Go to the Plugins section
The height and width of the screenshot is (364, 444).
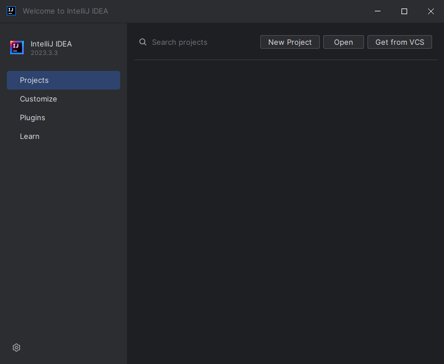(64, 117)
